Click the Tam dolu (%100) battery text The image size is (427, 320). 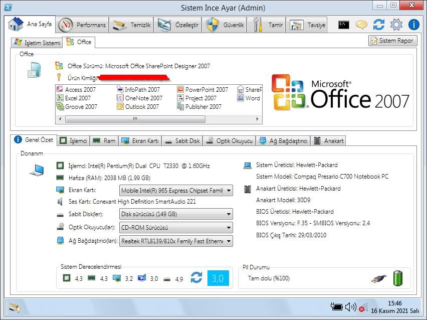point(269,278)
